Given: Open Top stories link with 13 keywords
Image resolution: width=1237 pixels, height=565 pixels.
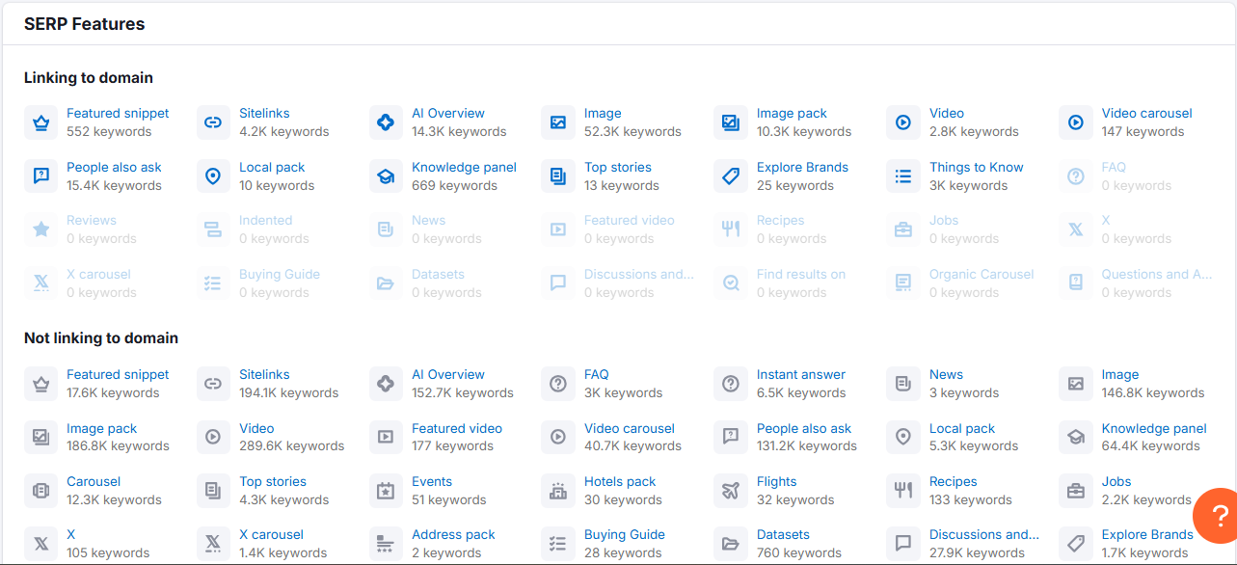Looking at the screenshot, I should [x=617, y=167].
